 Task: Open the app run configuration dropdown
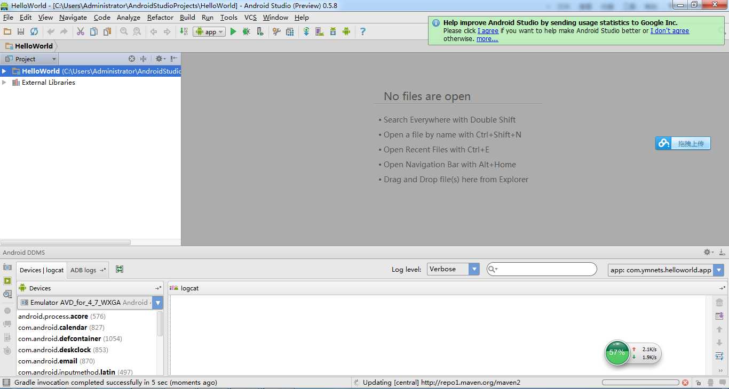pyautogui.click(x=209, y=32)
